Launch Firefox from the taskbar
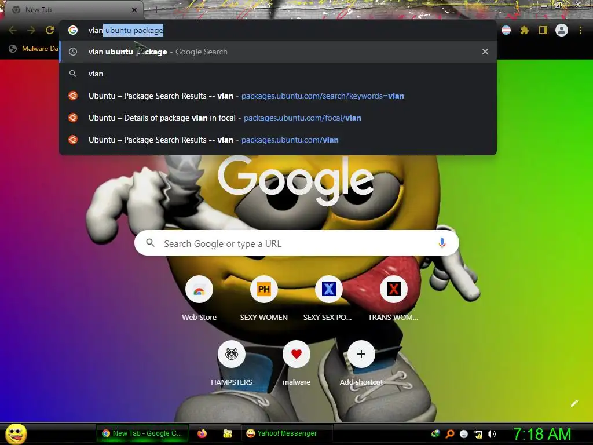 click(202, 433)
